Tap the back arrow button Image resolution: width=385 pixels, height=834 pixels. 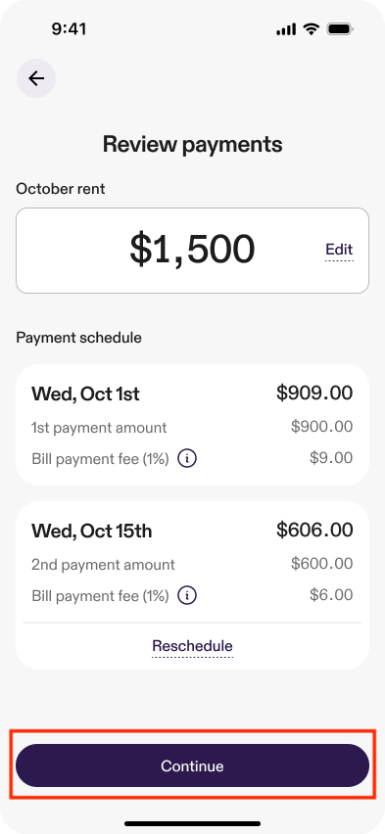point(36,78)
